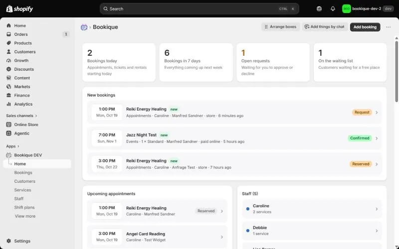Click the Analytics bar chart icon

click(x=8, y=104)
